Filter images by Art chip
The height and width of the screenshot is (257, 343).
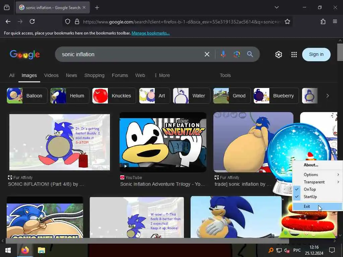coord(154,96)
